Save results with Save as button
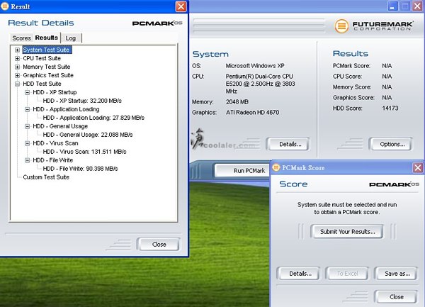 (397, 274)
